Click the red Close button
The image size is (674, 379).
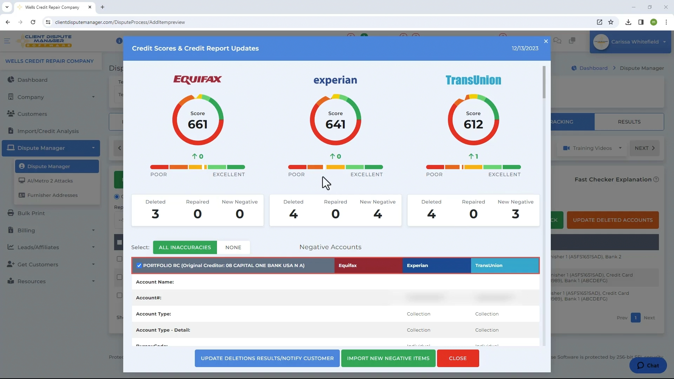click(458, 358)
